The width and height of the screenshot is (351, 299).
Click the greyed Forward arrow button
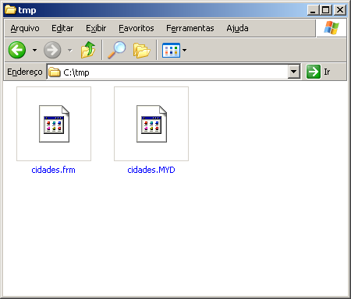coord(52,50)
